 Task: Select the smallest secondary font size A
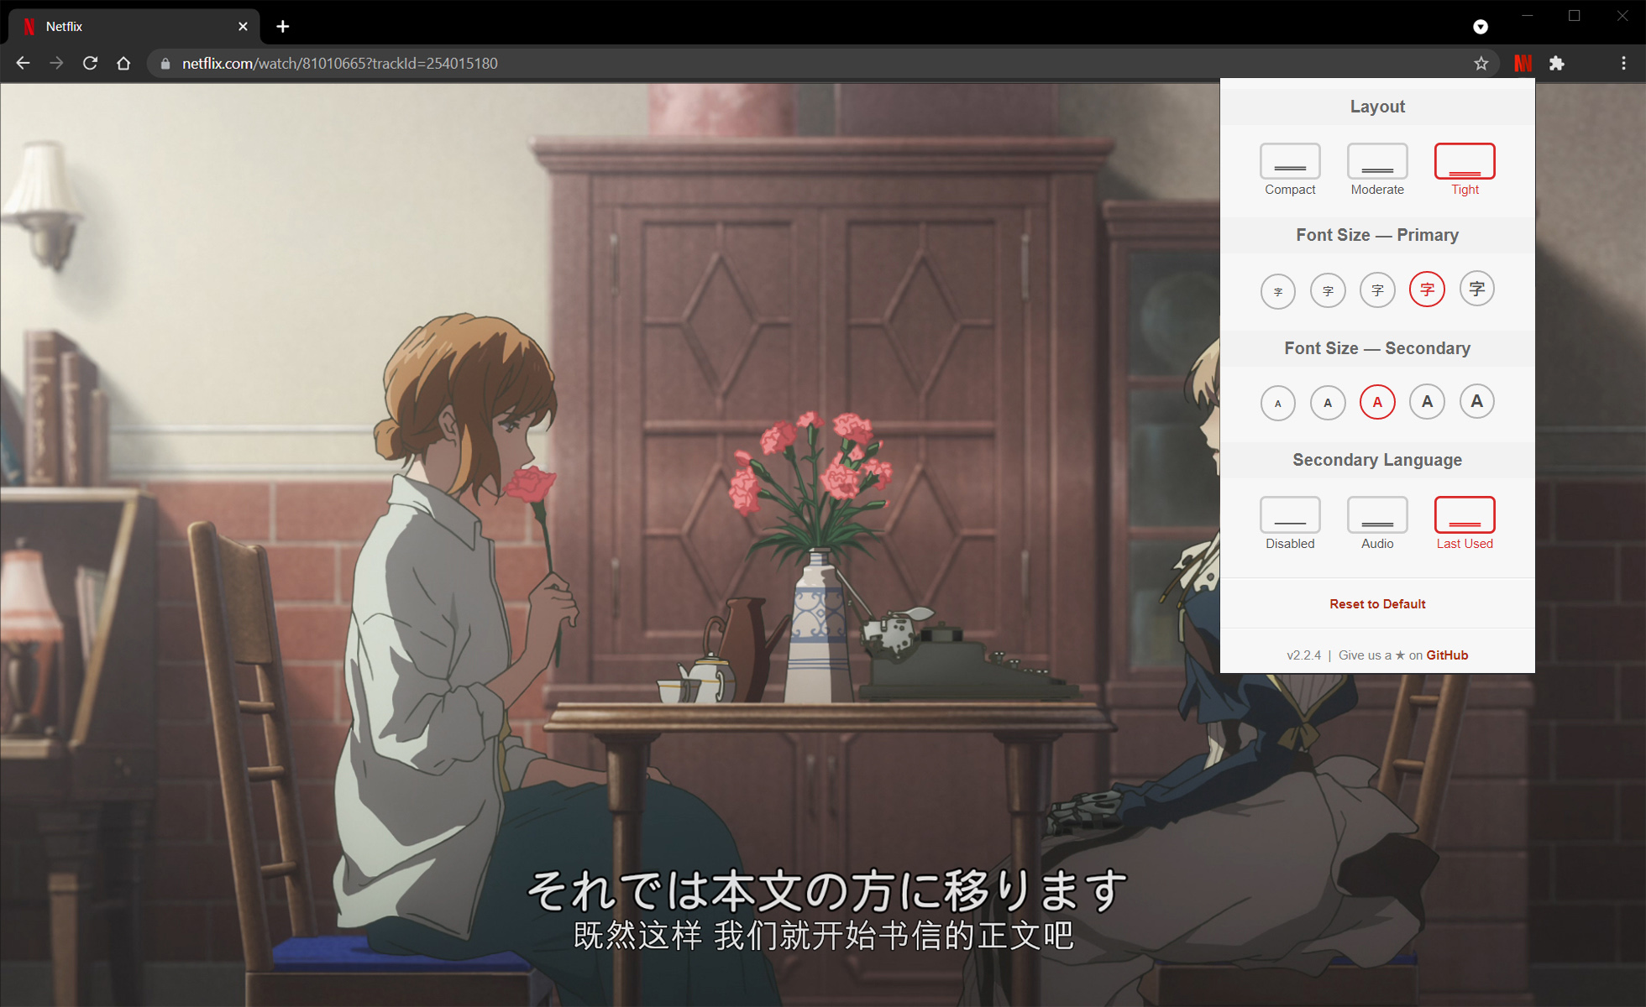coord(1278,403)
